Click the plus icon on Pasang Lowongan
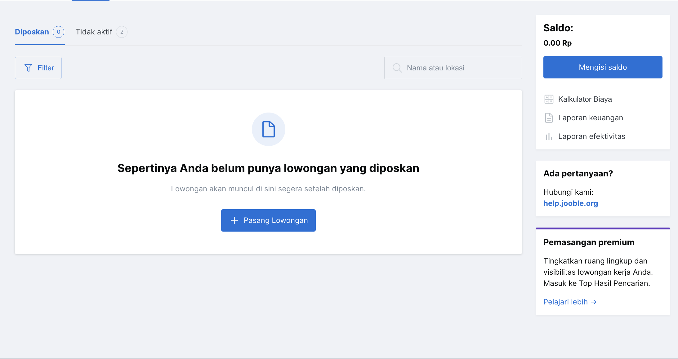The height and width of the screenshot is (359, 678). [x=234, y=220]
